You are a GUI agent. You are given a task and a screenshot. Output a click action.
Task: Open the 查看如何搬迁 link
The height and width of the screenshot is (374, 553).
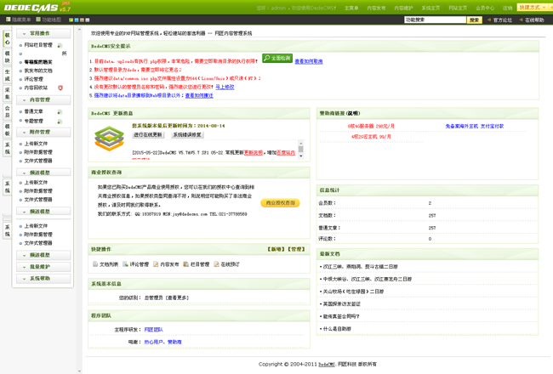pyautogui.click(x=199, y=95)
